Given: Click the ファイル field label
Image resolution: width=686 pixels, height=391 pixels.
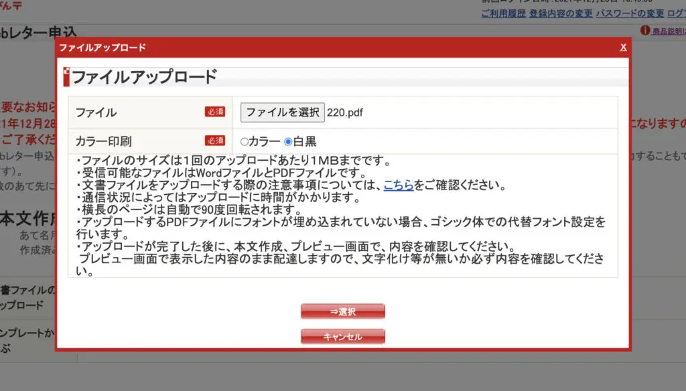Looking at the screenshot, I should (x=96, y=112).
